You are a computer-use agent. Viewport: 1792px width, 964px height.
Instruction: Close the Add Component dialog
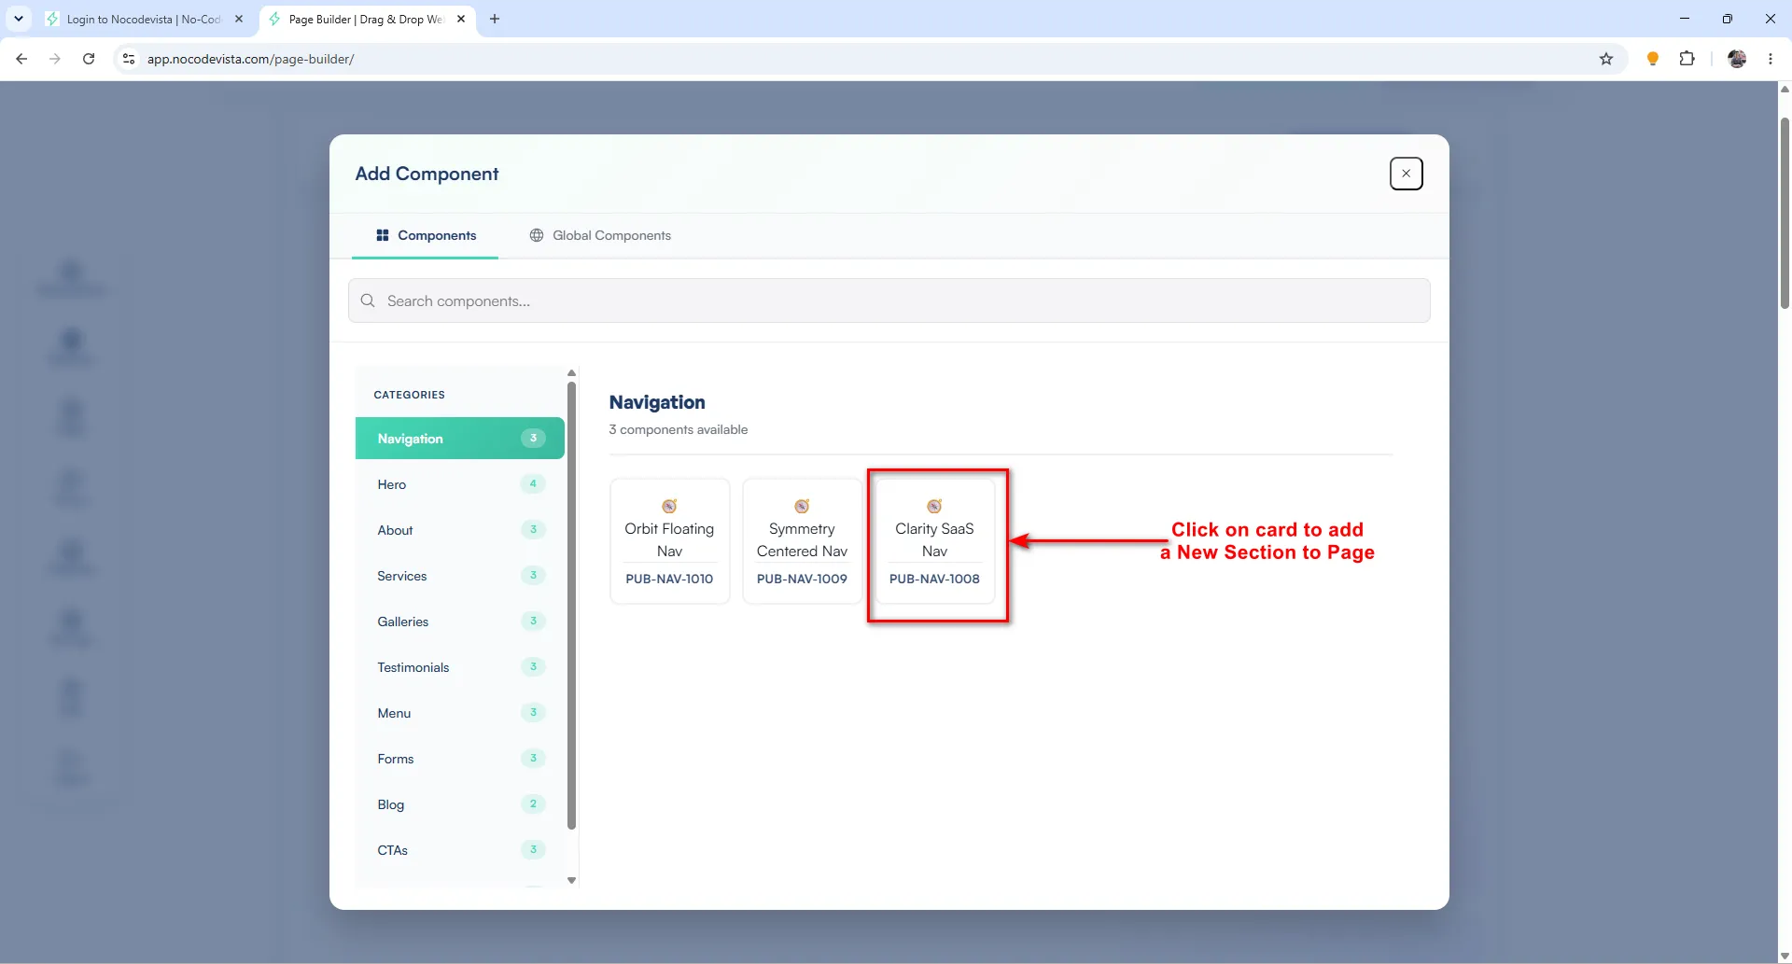point(1406,174)
